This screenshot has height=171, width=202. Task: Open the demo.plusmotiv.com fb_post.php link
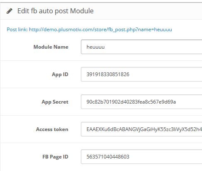click(x=100, y=30)
